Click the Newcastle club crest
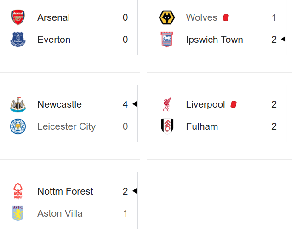Viewport: 297px width, 229px height. (x=18, y=104)
